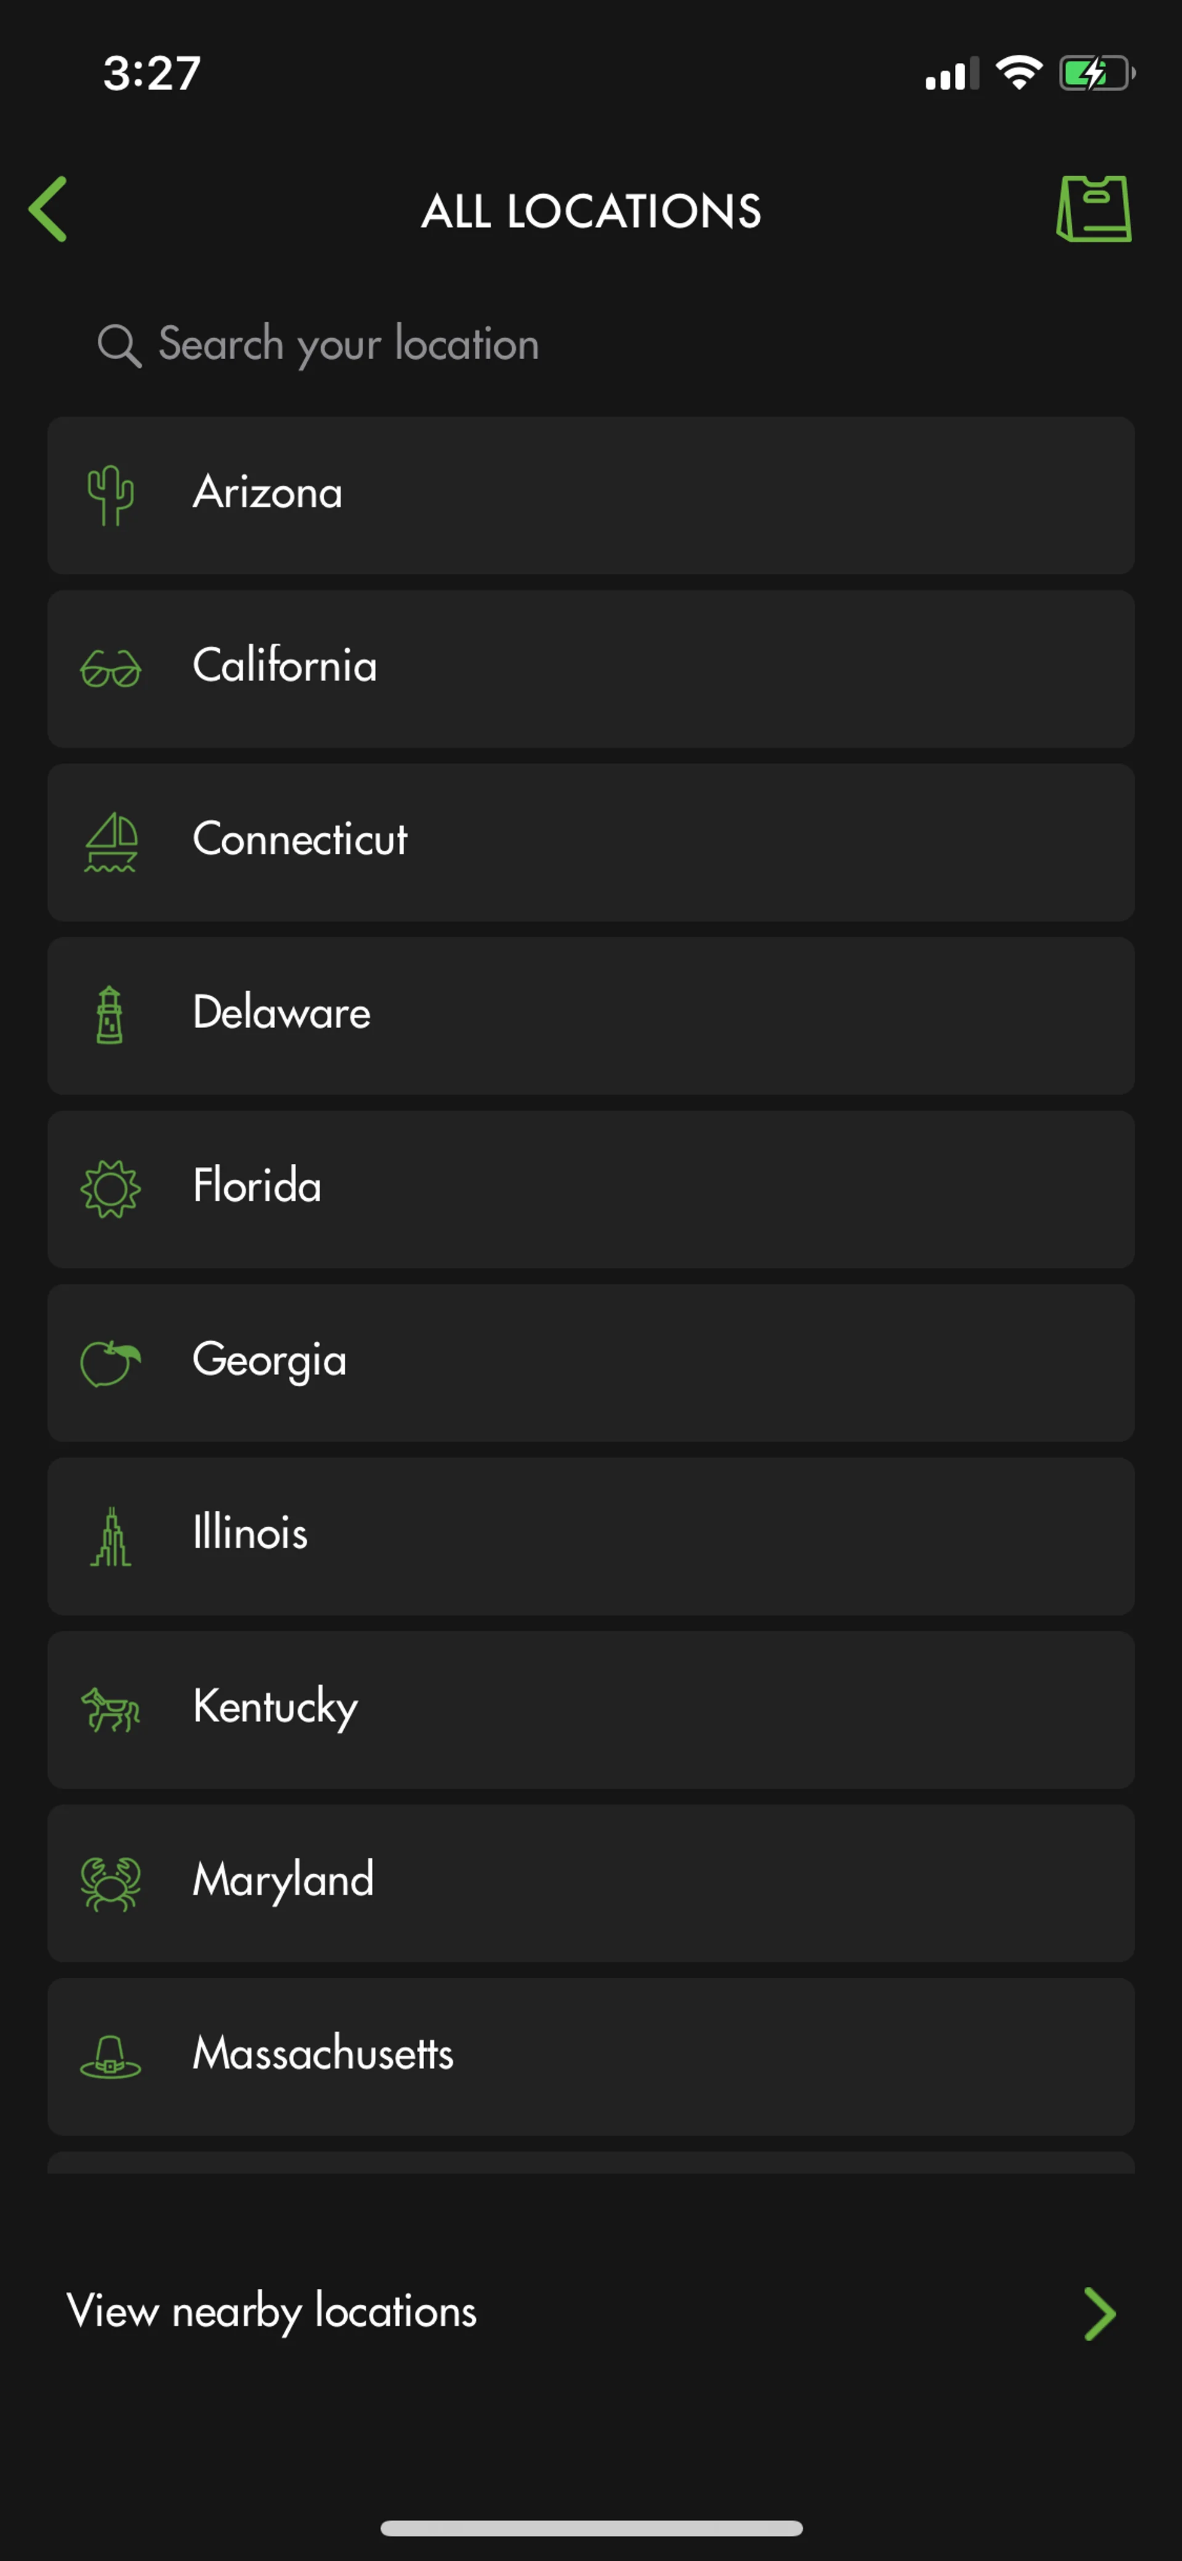Image resolution: width=1182 pixels, height=2561 pixels.
Task: Tap the Florida sun icon
Action: 110,1189
